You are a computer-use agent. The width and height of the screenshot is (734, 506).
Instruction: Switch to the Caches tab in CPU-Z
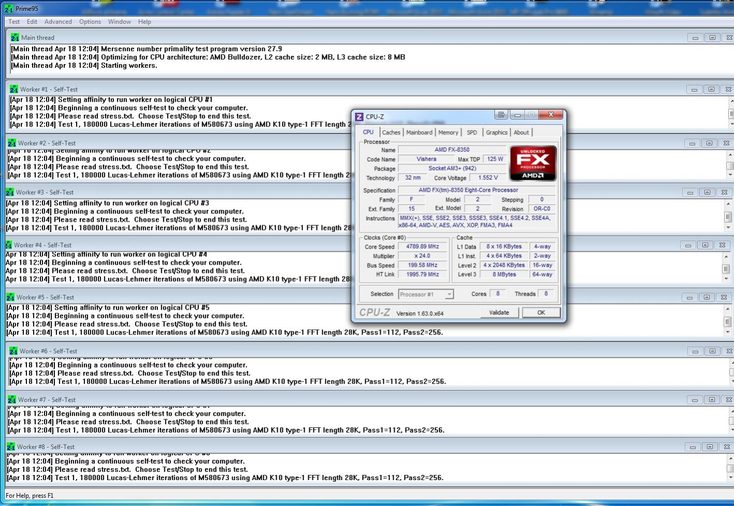point(391,133)
